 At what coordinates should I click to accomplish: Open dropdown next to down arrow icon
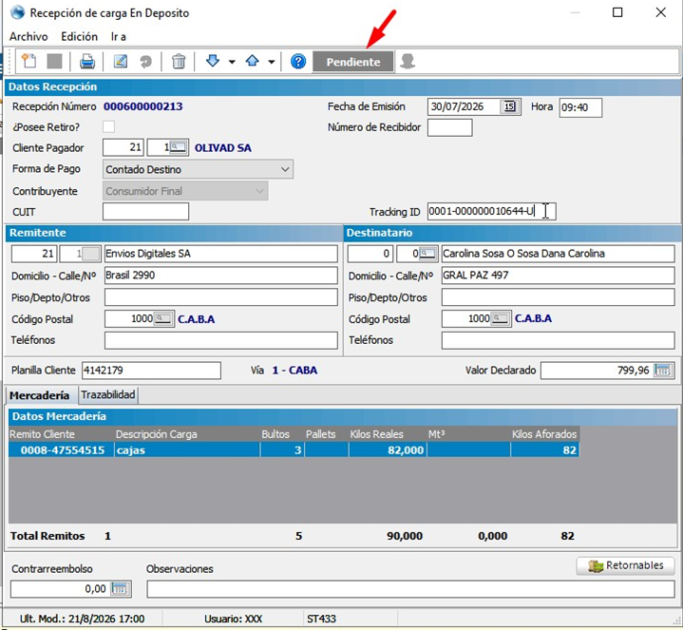[x=232, y=62]
